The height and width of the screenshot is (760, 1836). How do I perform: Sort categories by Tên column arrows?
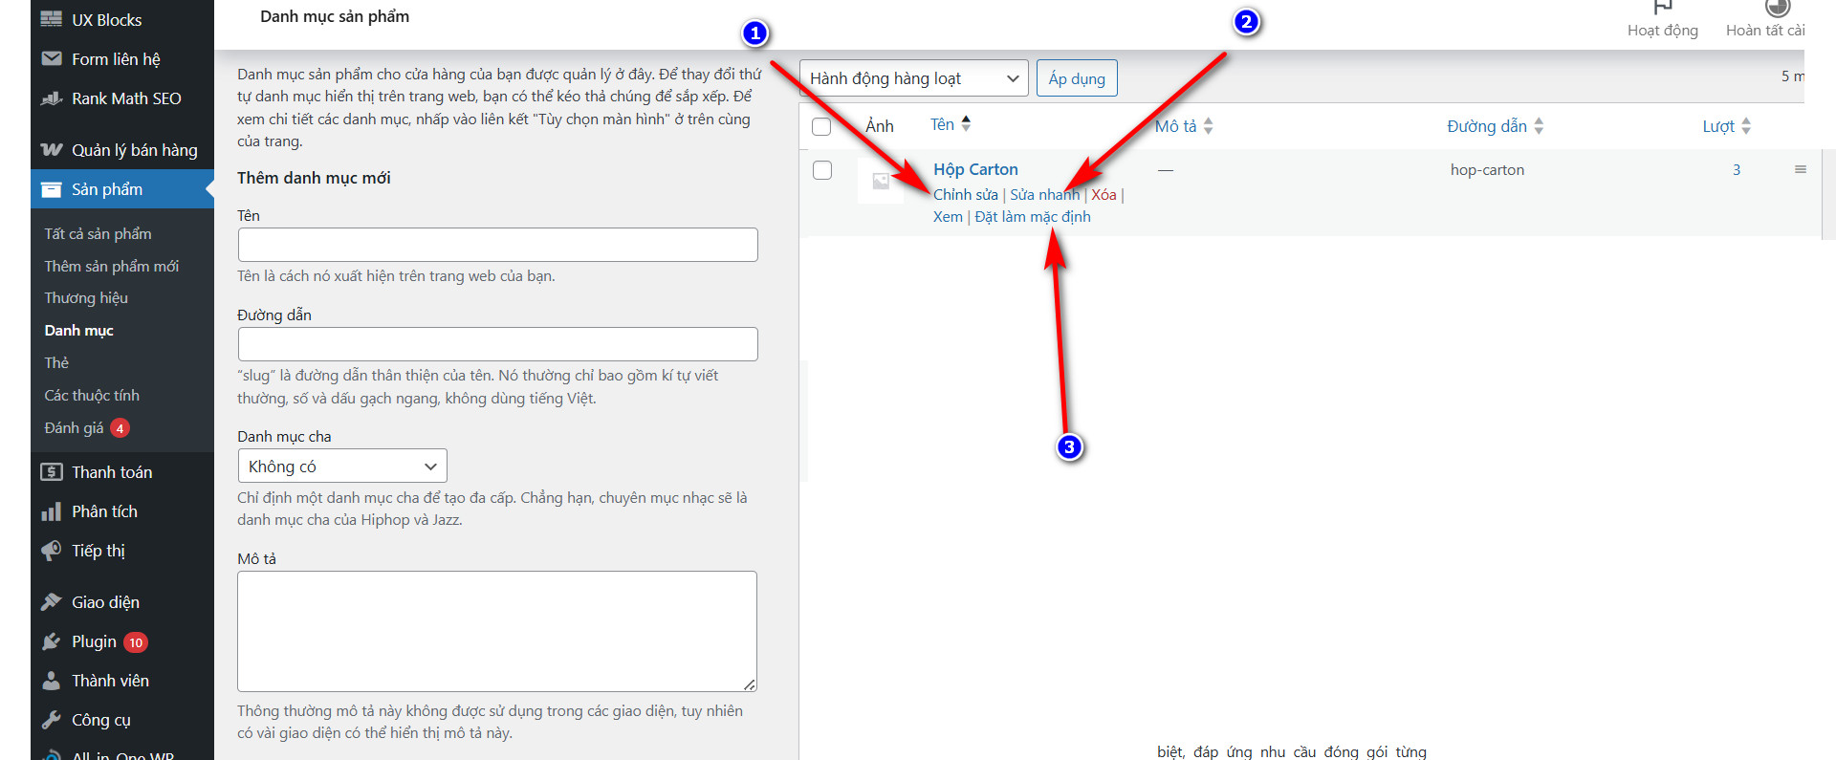point(966,124)
